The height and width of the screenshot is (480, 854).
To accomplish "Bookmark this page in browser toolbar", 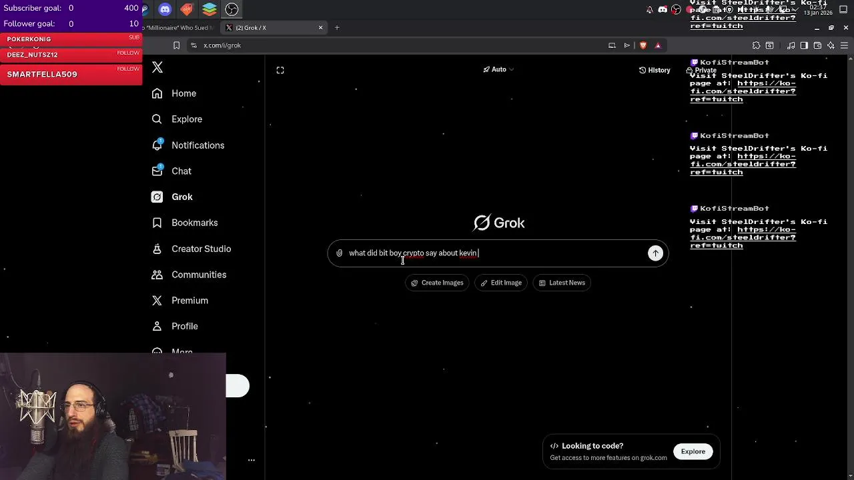I will pos(176,45).
